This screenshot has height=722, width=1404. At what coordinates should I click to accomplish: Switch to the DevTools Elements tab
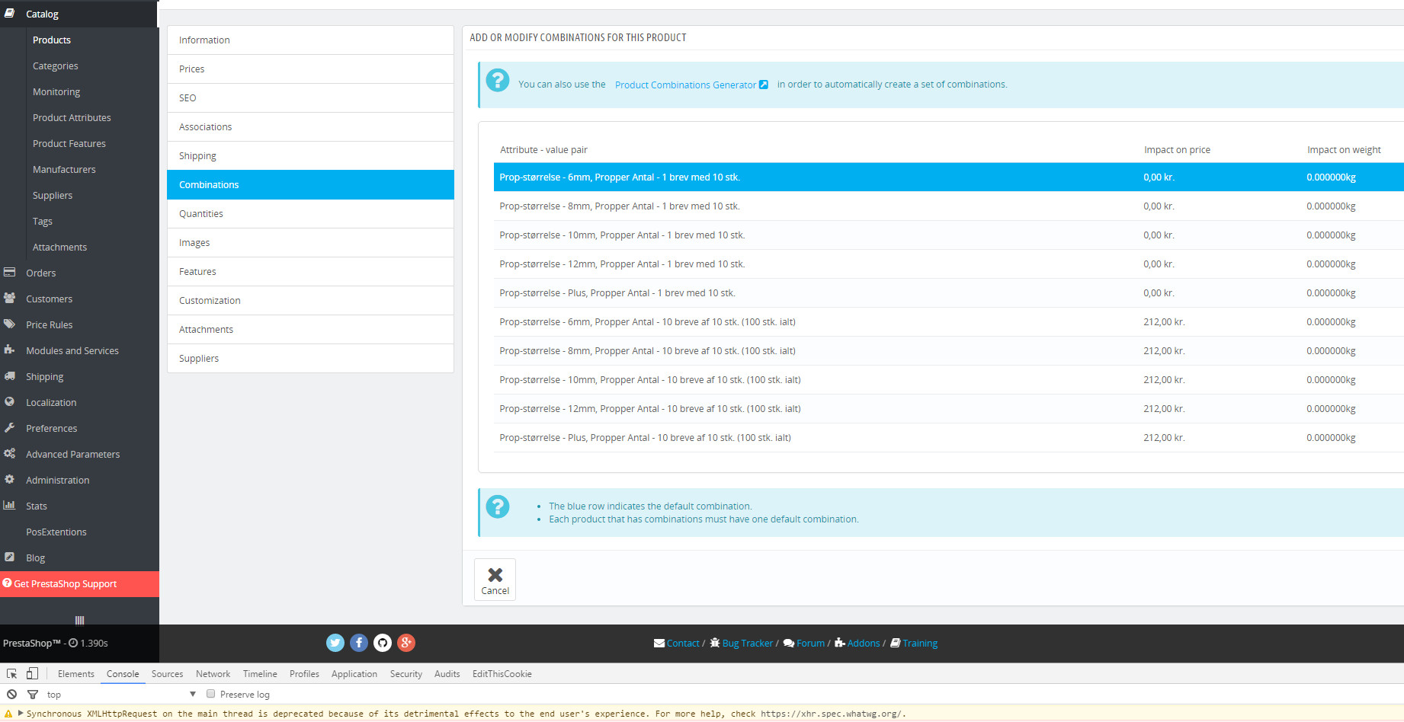point(76,674)
